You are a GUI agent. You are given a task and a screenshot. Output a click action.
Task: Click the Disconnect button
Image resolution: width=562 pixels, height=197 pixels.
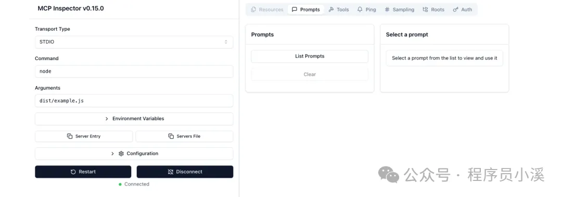tap(185, 172)
